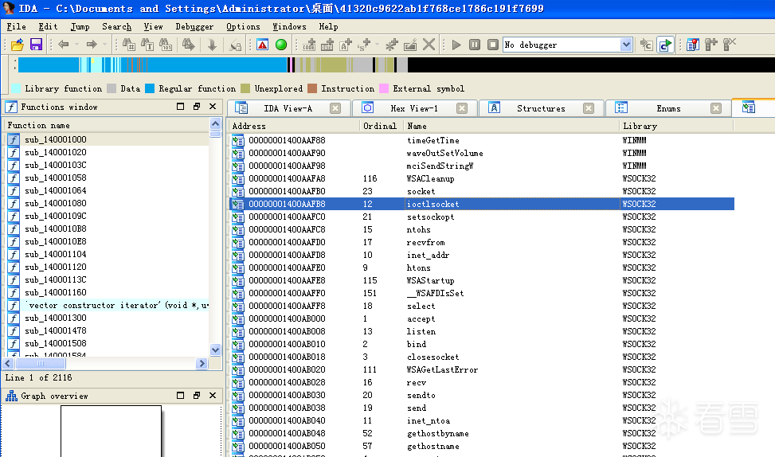Open the Jump menu

80,27
